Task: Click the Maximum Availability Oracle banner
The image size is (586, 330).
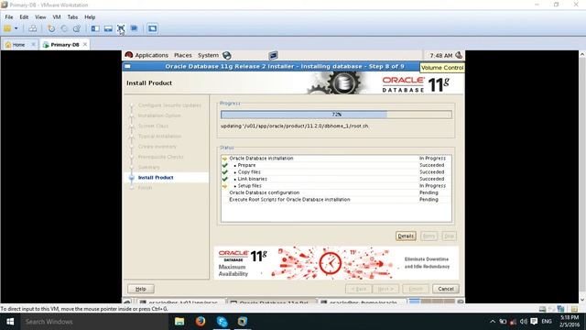Action: [336, 263]
